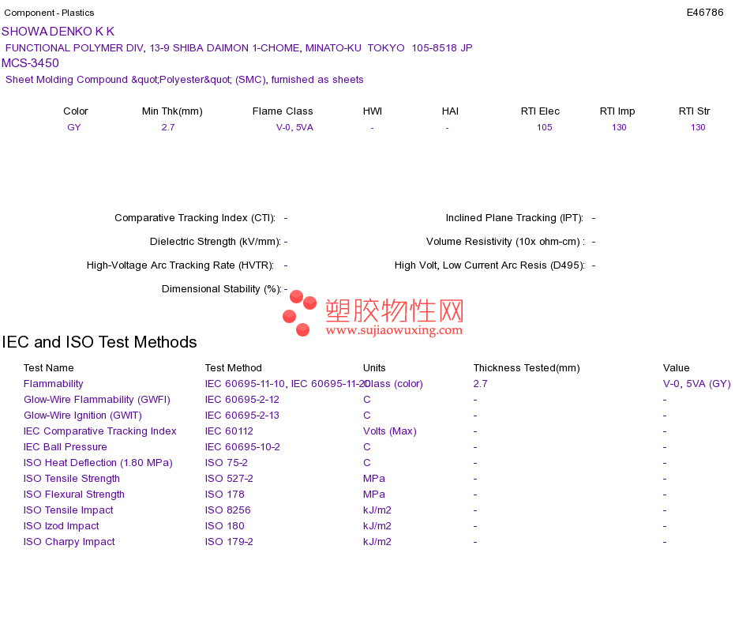Open the 'ISO Izod Impact' link

(x=62, y=526)
